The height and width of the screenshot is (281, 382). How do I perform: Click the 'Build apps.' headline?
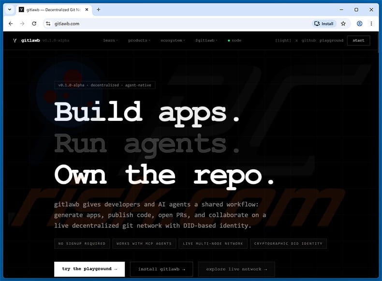tap(147, 113)
